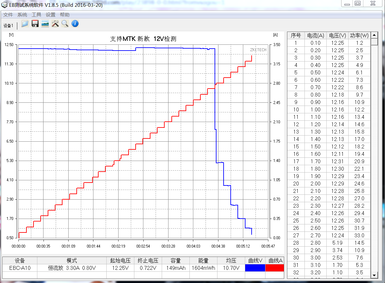
Task: Click the red 曲线A color swatch
Action: click(x=275, y=268)
